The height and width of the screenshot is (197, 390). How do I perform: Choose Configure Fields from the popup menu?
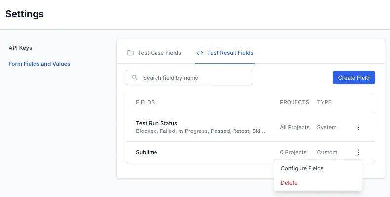tap(302, 168)
